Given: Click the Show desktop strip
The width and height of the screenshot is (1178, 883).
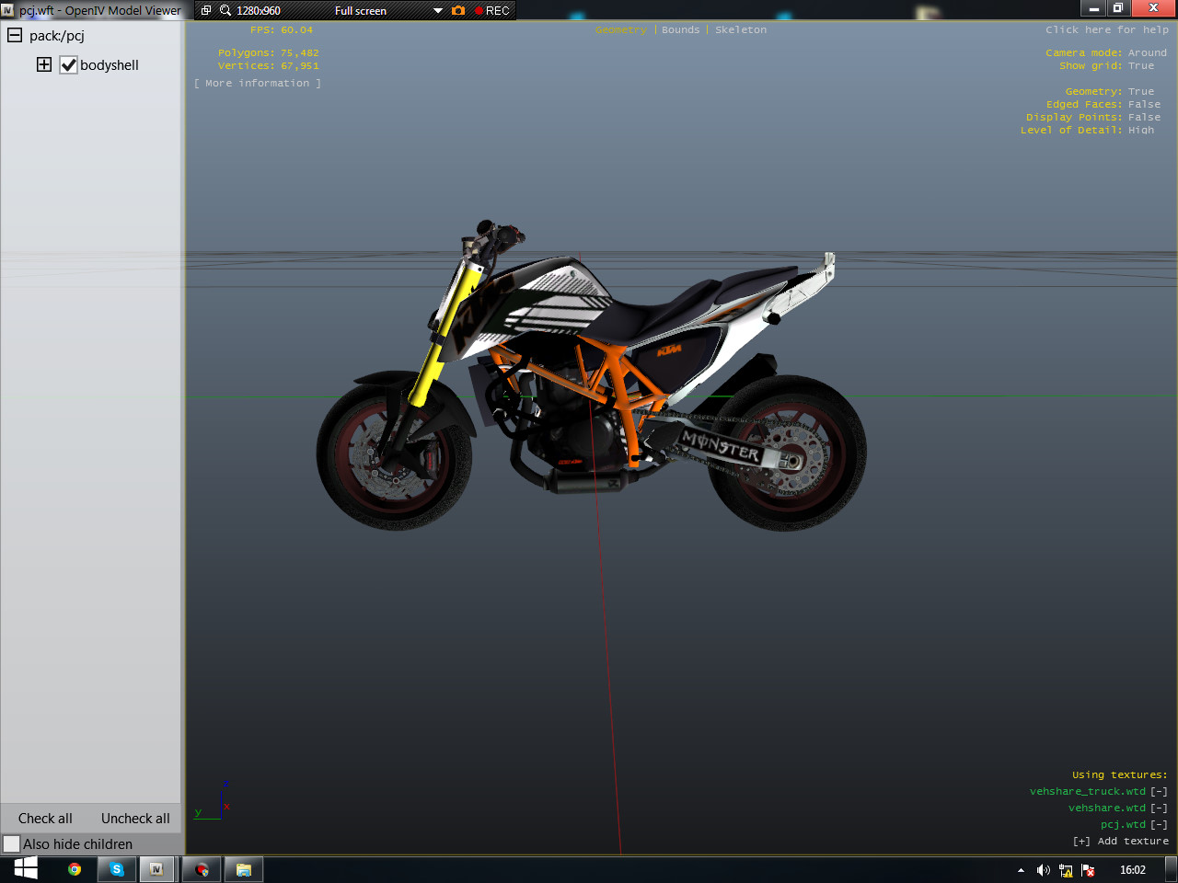Looking at the screenshot, I should click(x=1171, y=869).
